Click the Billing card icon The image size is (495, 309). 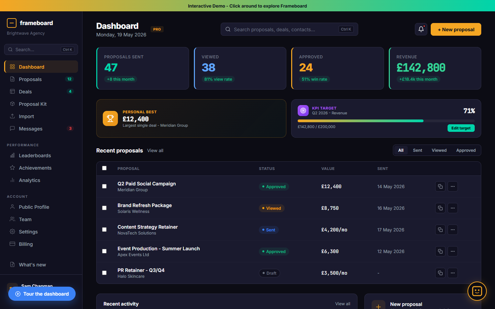(12, 244)
